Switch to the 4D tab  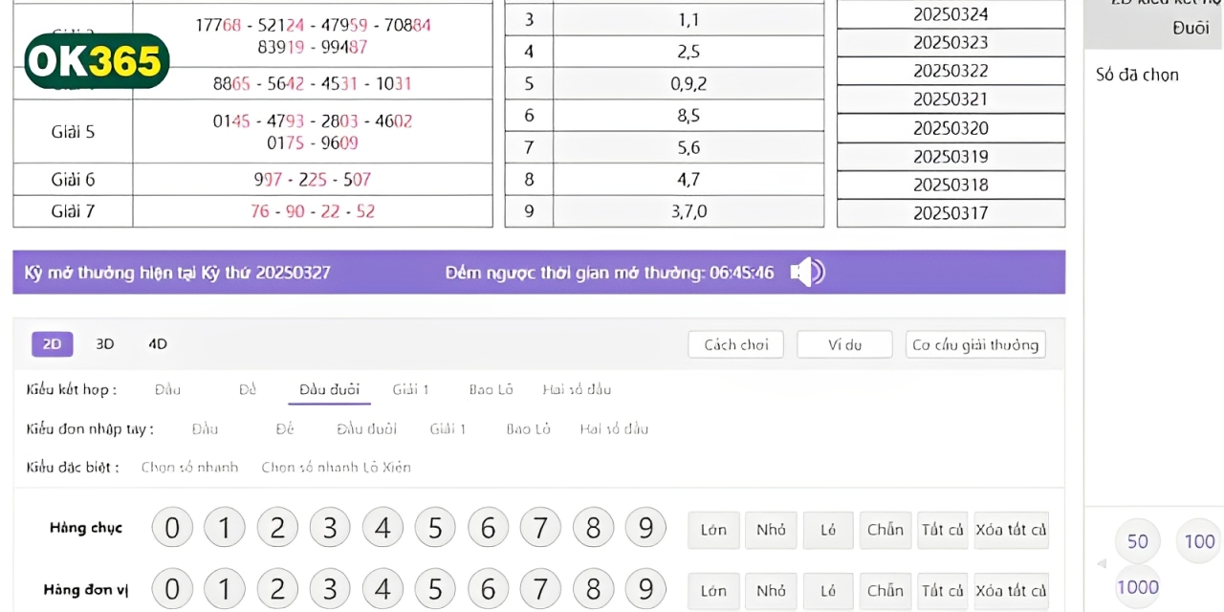coord(158,344)
